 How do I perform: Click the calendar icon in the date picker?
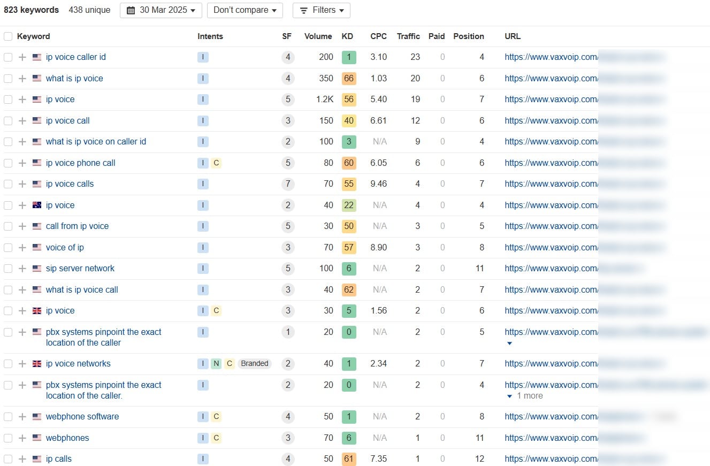pos(131,10)
